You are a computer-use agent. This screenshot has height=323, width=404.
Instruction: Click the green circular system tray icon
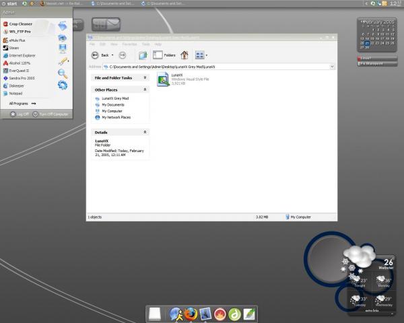373,3
